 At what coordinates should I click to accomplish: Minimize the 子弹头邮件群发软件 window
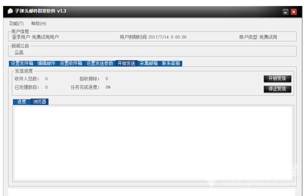pos(285,12)
